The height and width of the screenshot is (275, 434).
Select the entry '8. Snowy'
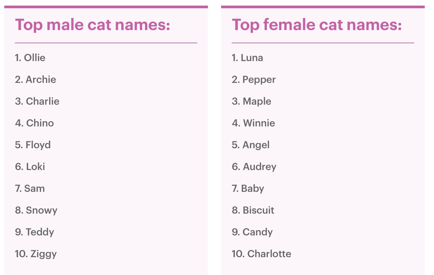click(x=36, y=211)
